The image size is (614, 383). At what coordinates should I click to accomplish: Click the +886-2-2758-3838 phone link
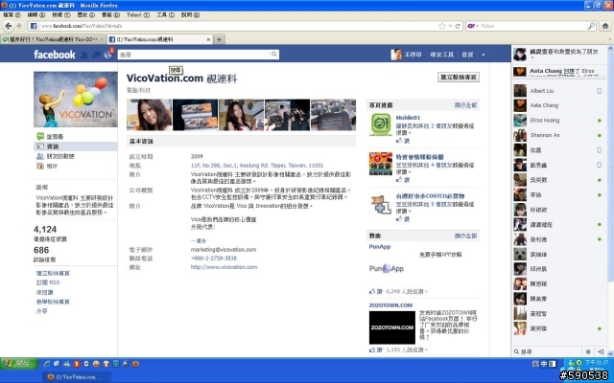pyautogui.click(x=214, y=259)
